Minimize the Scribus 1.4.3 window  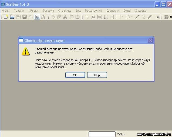click(157, 4)
